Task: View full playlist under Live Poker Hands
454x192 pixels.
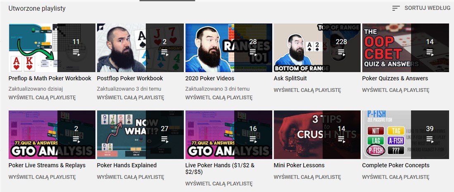Action: pyautogui.click(x=219, y=184)
